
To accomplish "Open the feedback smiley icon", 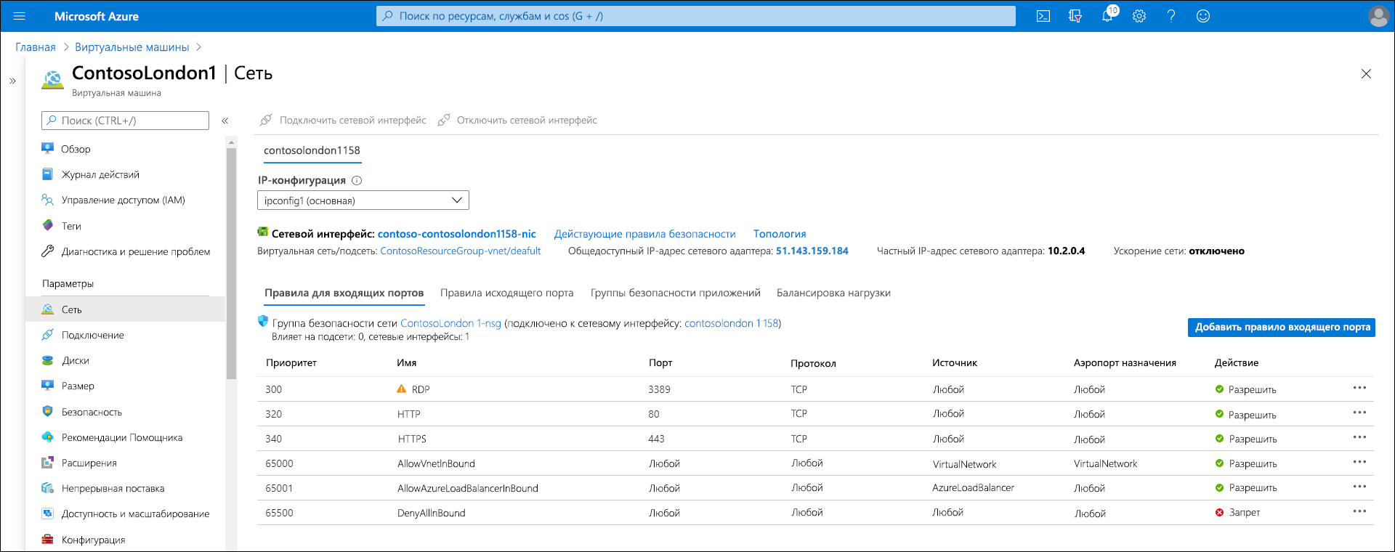I will (1203, 16).
